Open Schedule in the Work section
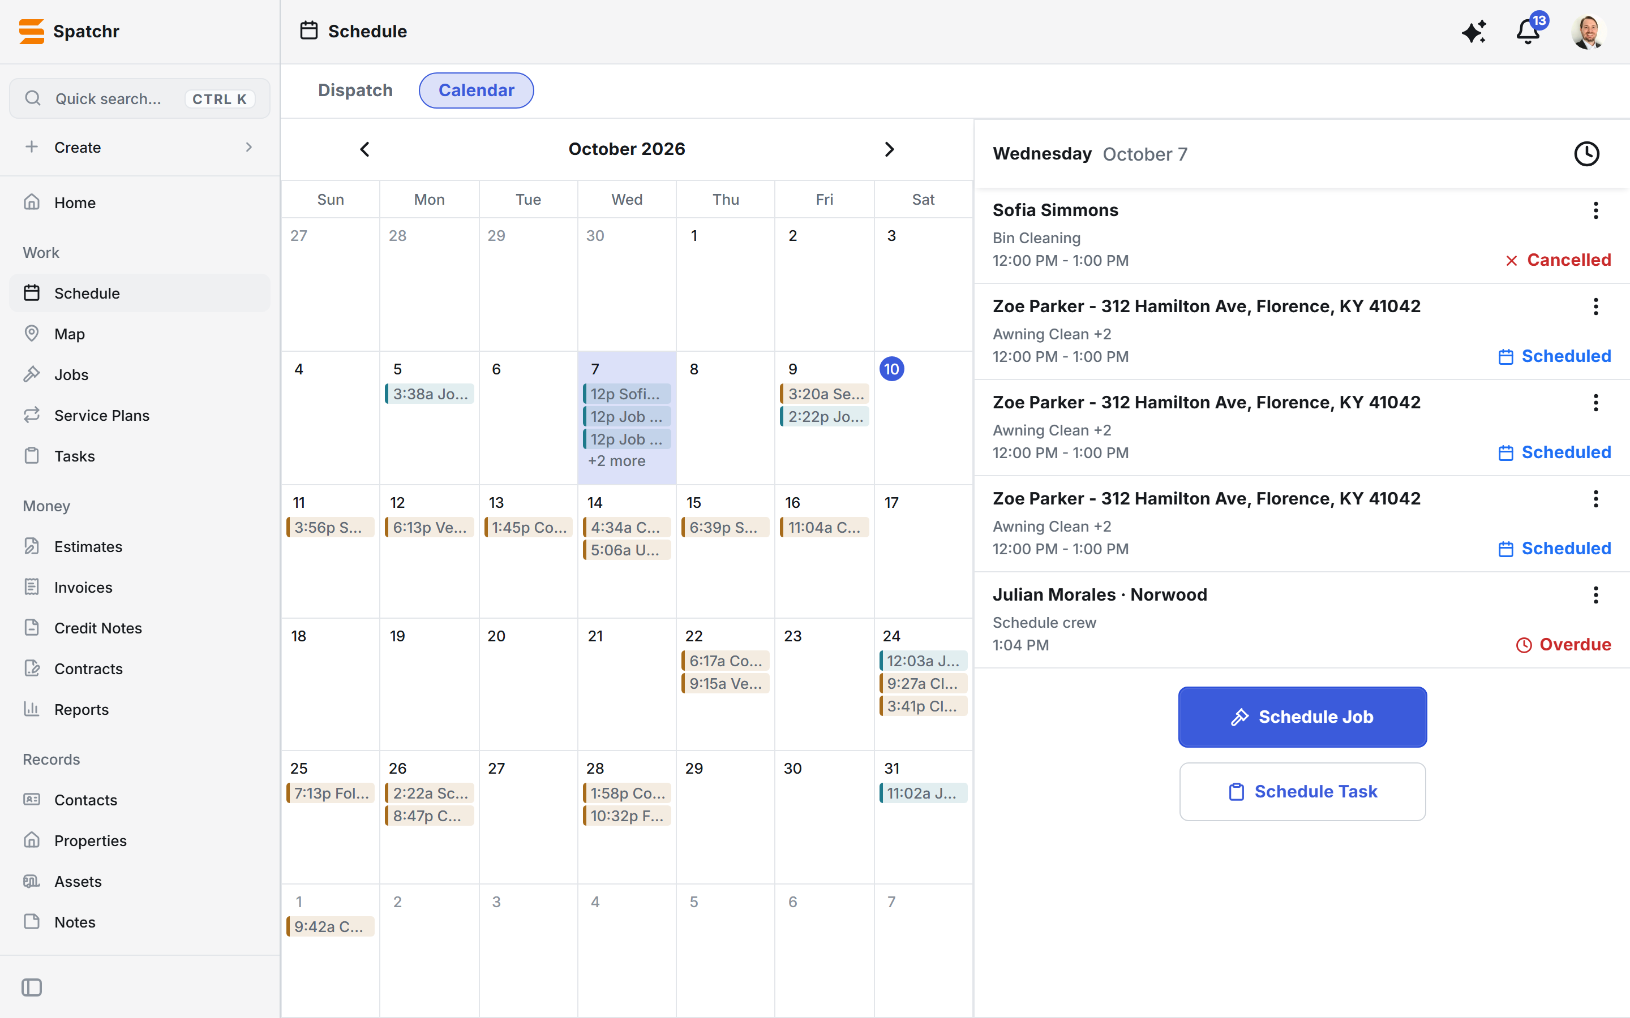Image resolution: width=1630 pixels, height=1018 pixels. click(x=139, y=294)
